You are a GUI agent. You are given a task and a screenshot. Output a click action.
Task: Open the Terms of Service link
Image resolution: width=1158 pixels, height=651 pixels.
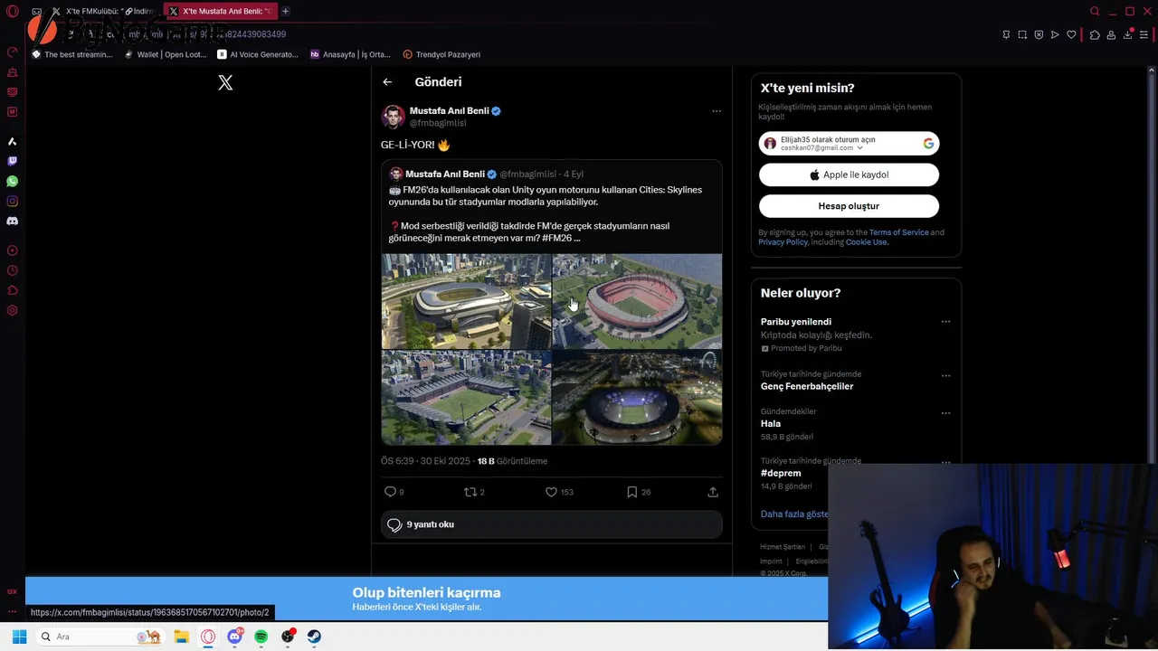coord(899,232)
